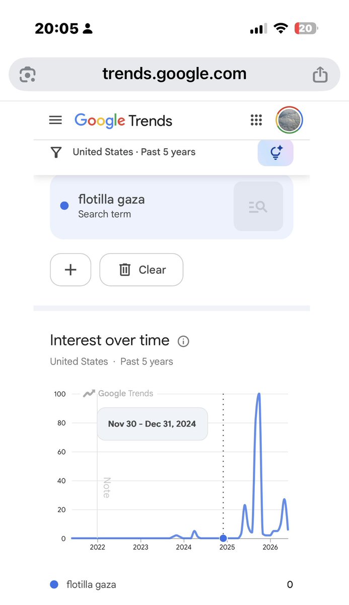Click the blue dot beside search term
Viewport: 349px width, 605px height.
(64, 206)
